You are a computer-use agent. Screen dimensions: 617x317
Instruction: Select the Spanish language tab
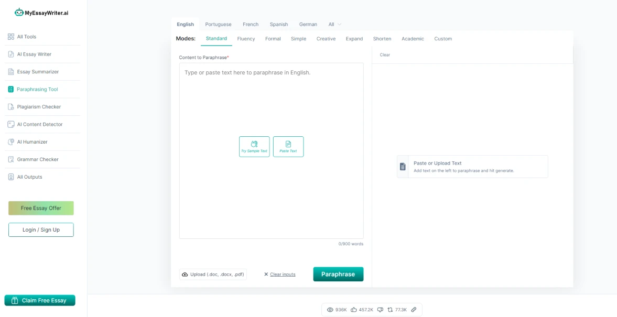click(x=278, y=24)
